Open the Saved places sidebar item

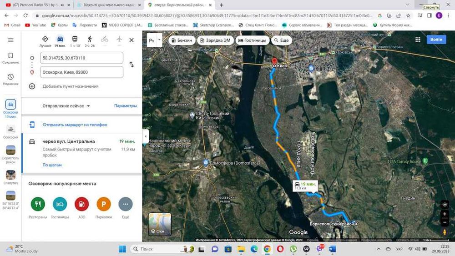11,58
